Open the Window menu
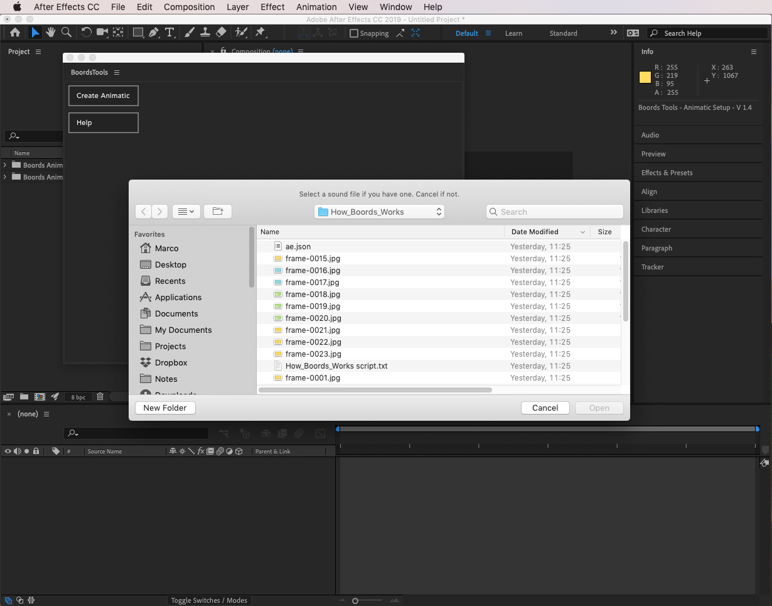The width and height of the screenshot is (772, 606). point(396,7)
